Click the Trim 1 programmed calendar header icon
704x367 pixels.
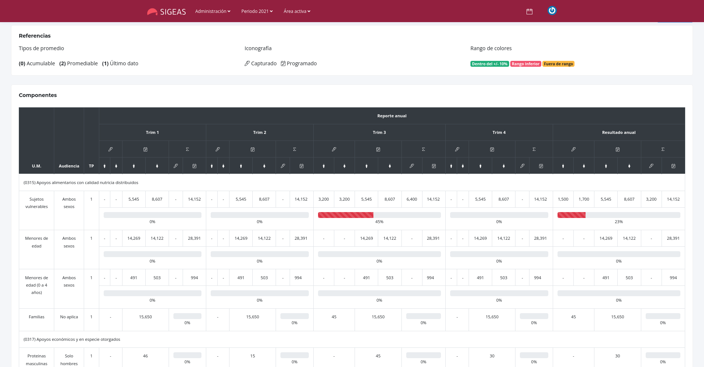(145, 149)
